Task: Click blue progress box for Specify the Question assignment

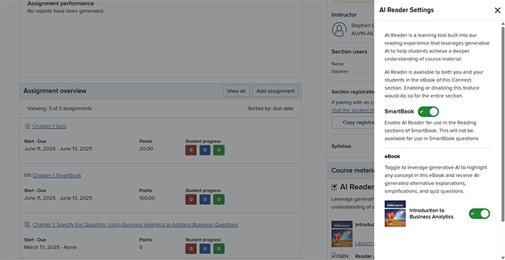Action: pos(205,248)
